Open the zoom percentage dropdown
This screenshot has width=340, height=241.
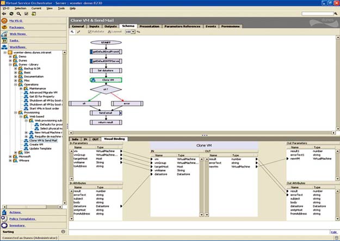(133, 32)
